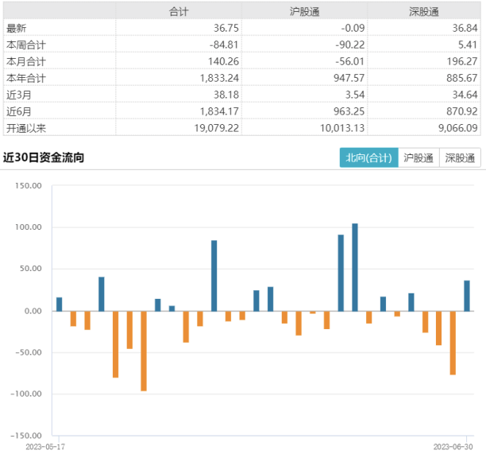Select the 北向(合计) tab
Viewport: 486px width, 454px height.
coord(368,157)
